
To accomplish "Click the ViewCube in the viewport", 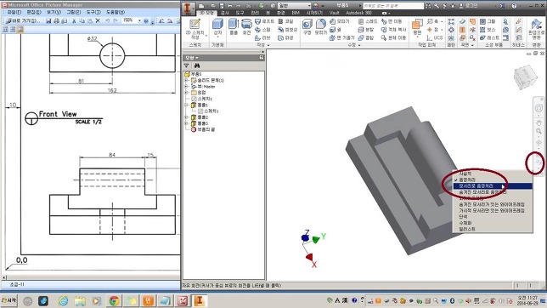I will click(526, 77).
